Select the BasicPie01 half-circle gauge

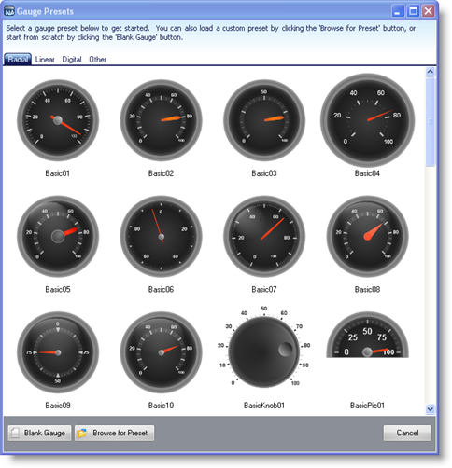click(368, 335)
